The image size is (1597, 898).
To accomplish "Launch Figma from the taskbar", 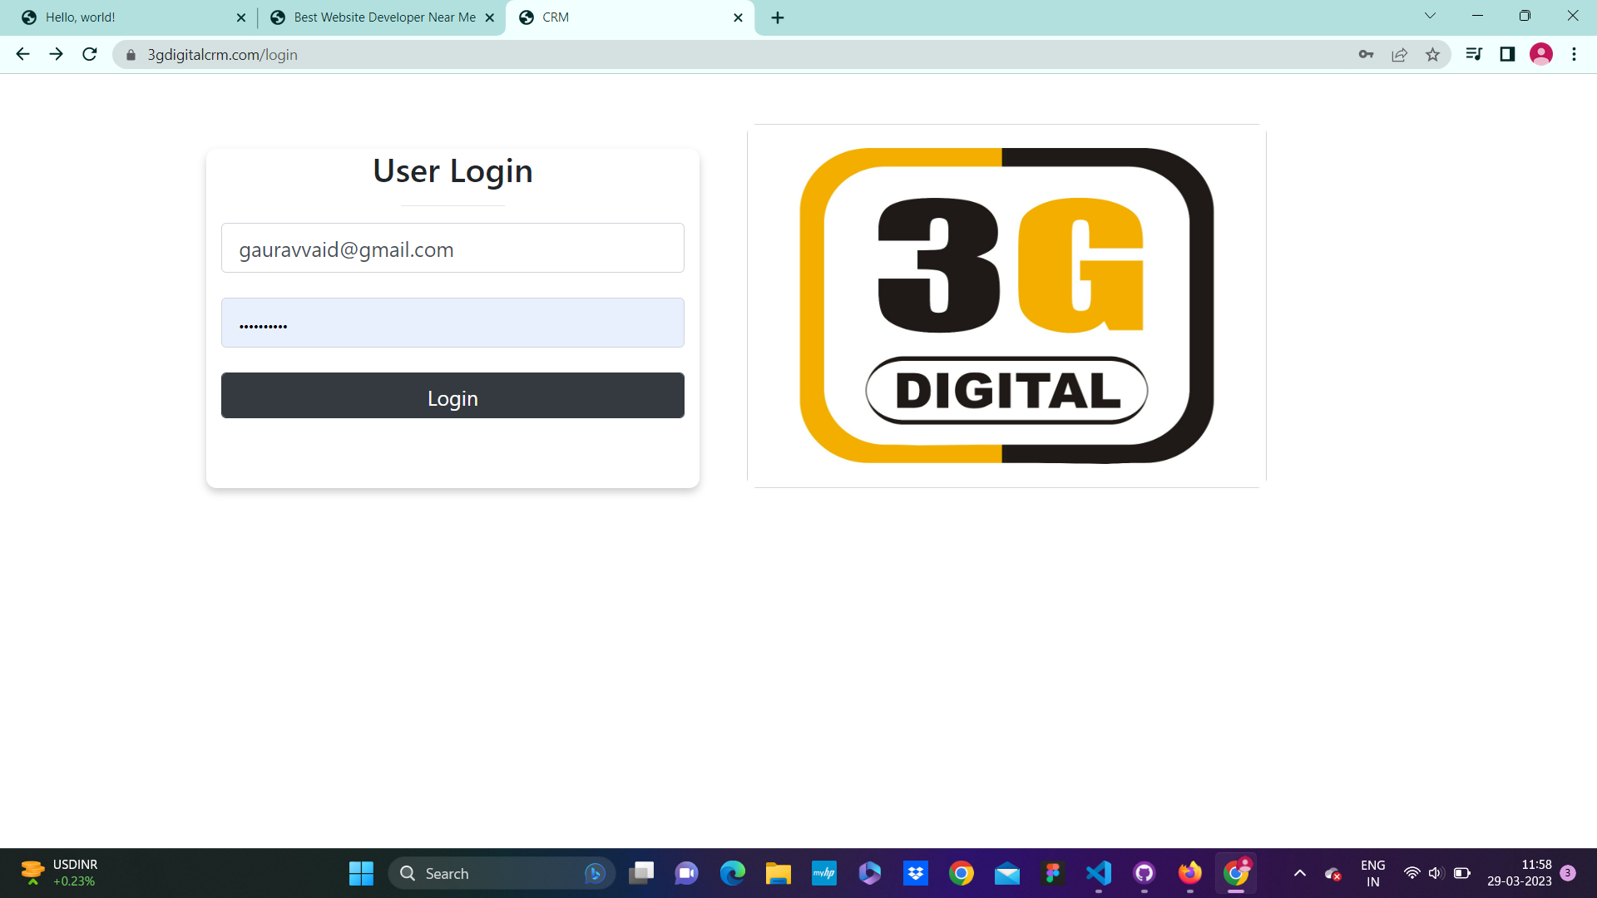I will (1052, 873).
